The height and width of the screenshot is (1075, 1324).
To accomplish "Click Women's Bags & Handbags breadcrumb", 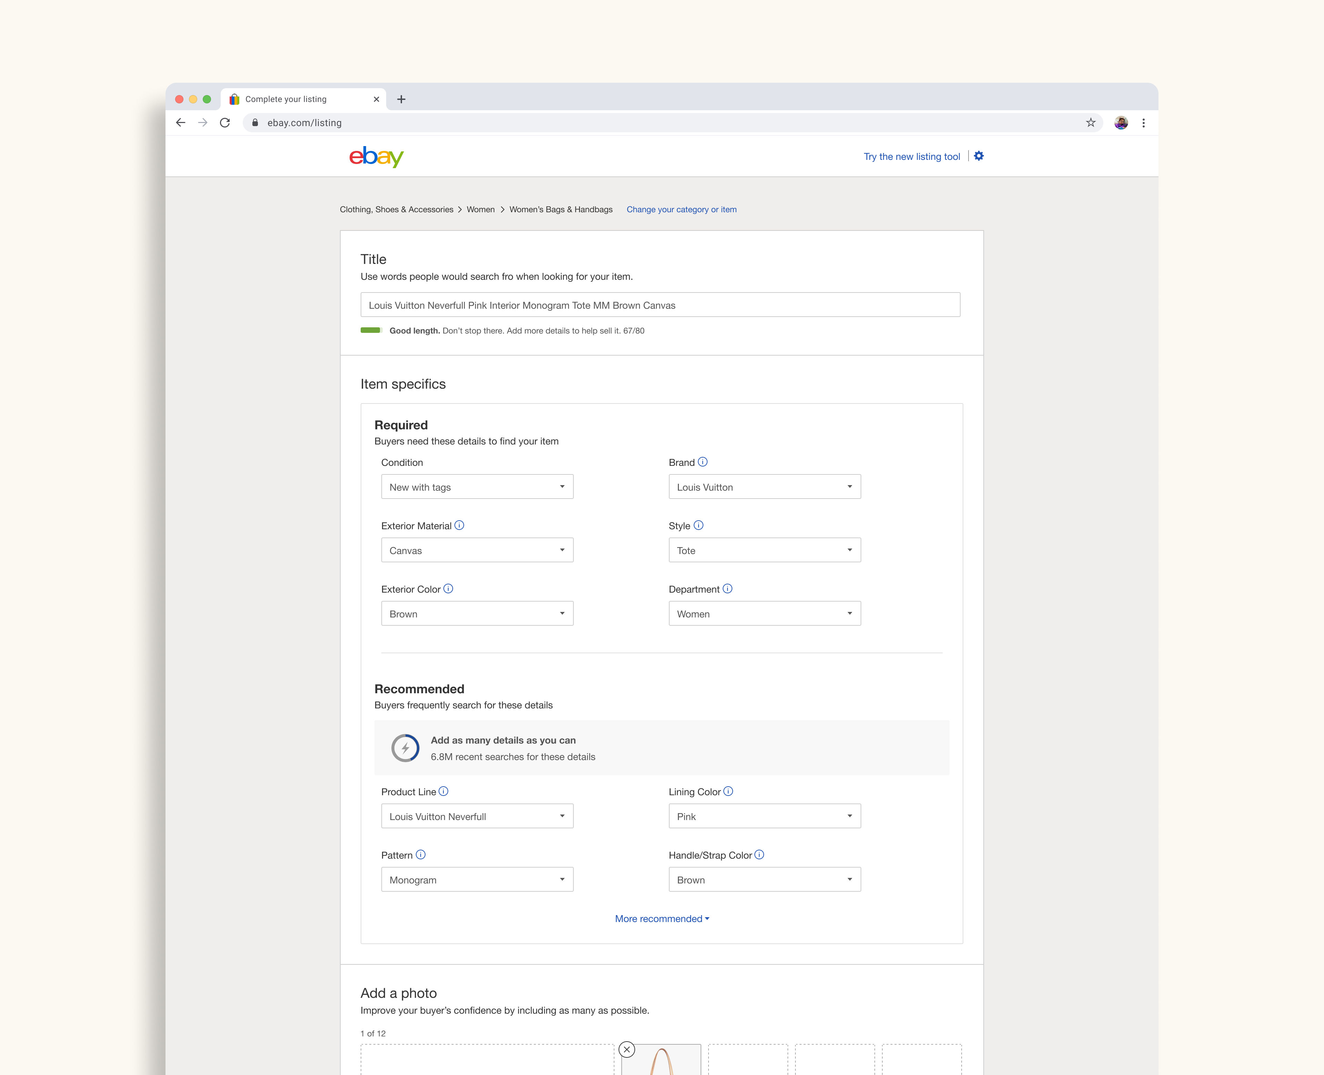I will pyautogui.click(x=561, y=209).
